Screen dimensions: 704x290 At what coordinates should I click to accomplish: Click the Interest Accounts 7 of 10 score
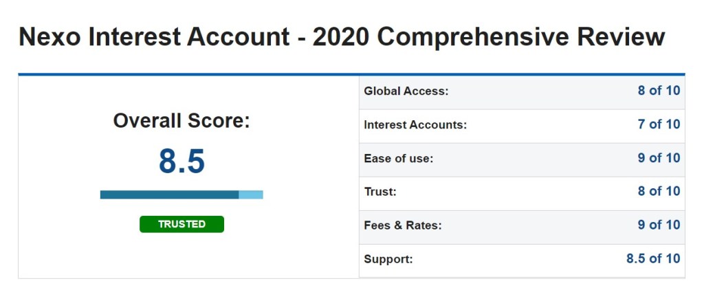659,124
